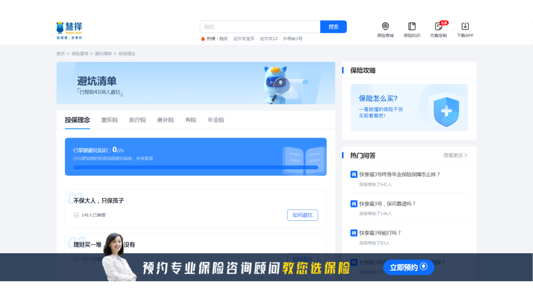Open the 保险知识 book icon
The image size is (533, 300).
pos(412,26)
